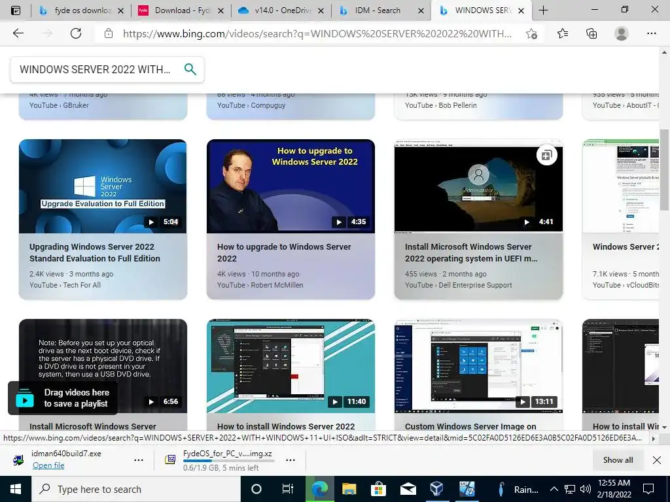Open the tab actions menu icon
The image size is (670, 502).
pyautogui.click(x=15, y=10)
